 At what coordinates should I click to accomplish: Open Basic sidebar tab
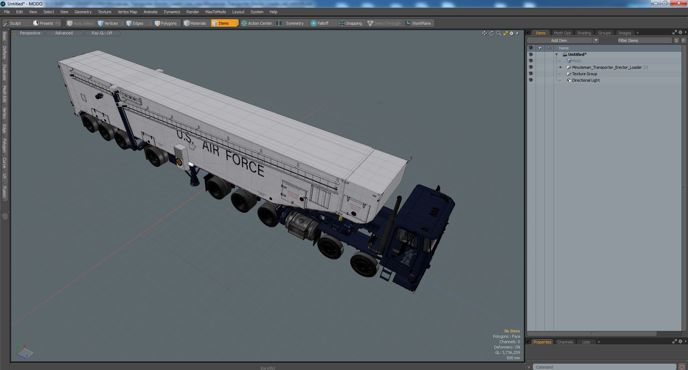click(x=4, y=37)
